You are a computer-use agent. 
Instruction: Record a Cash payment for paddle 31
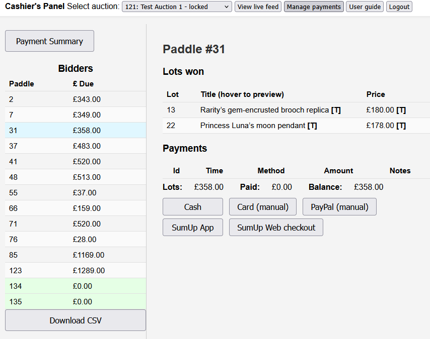pyautogui.click(x=192, y=206)
